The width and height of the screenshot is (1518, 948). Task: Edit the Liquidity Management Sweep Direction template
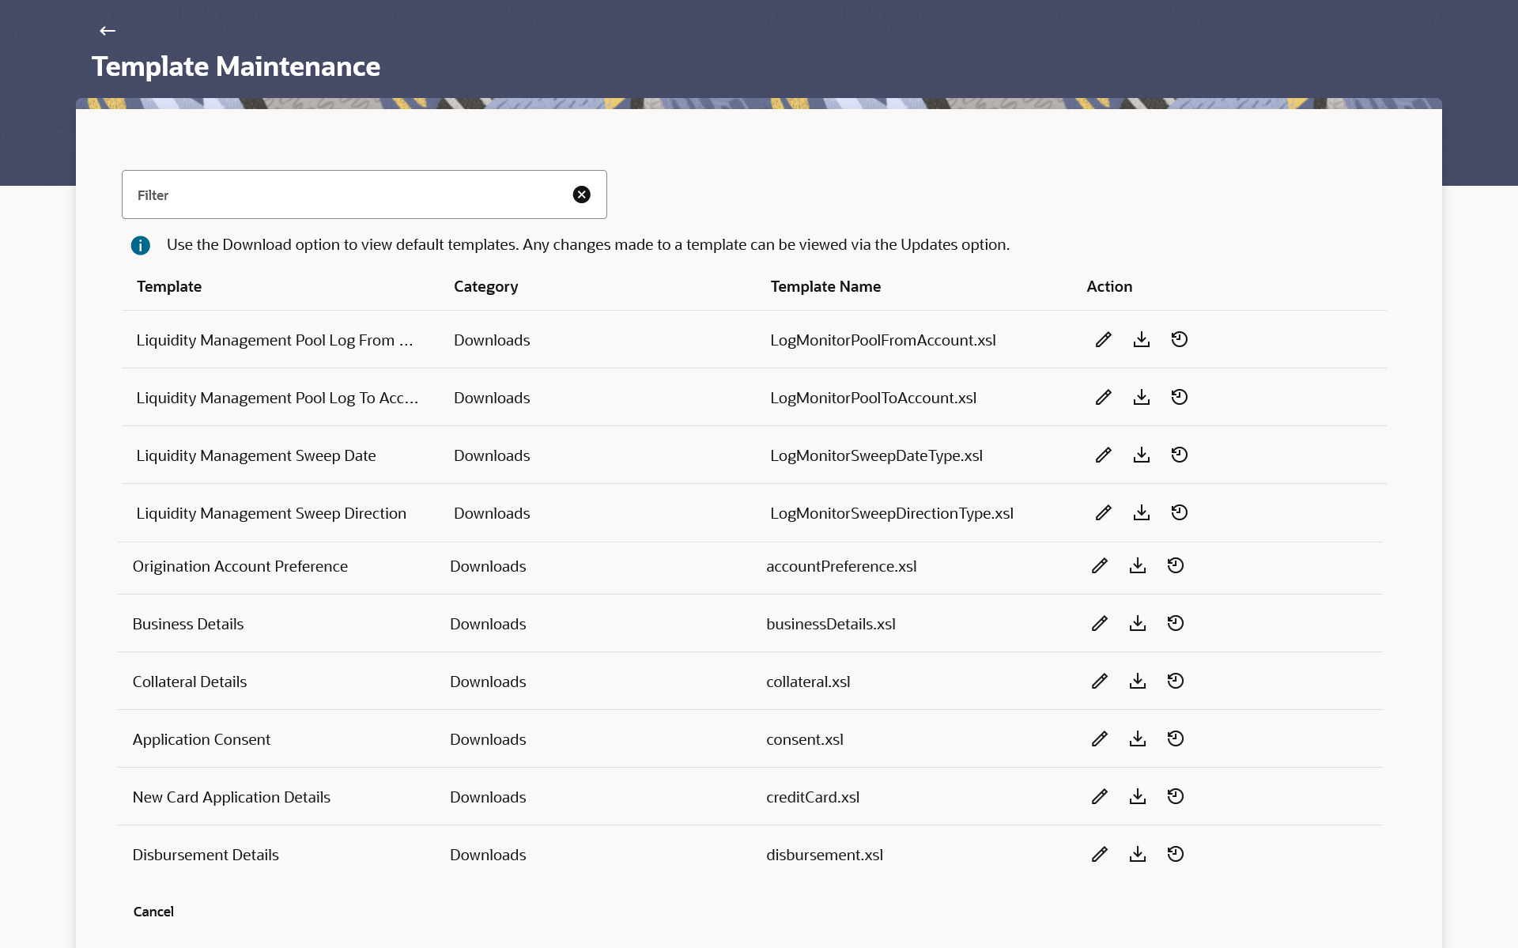point(1103,513)
